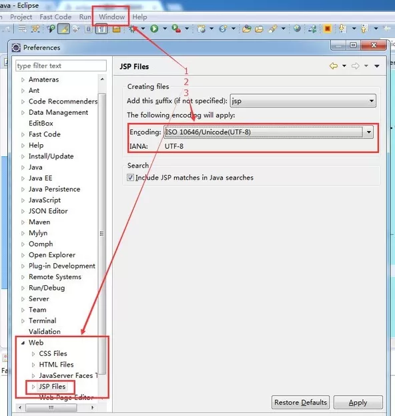Click the New Server globe icon in toolbar
This screenshot has height=416, width=395.
pos(202,29)
